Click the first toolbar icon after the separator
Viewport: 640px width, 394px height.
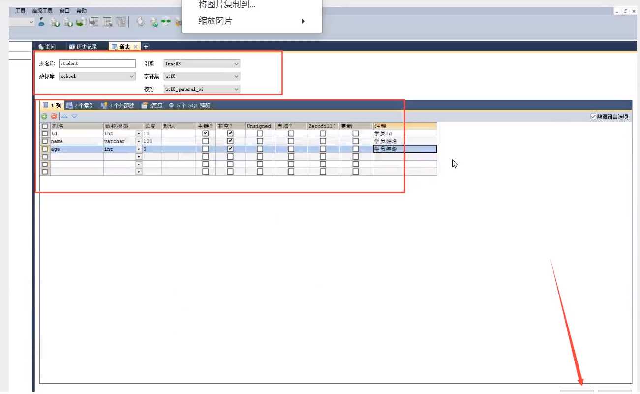point(141,22)
